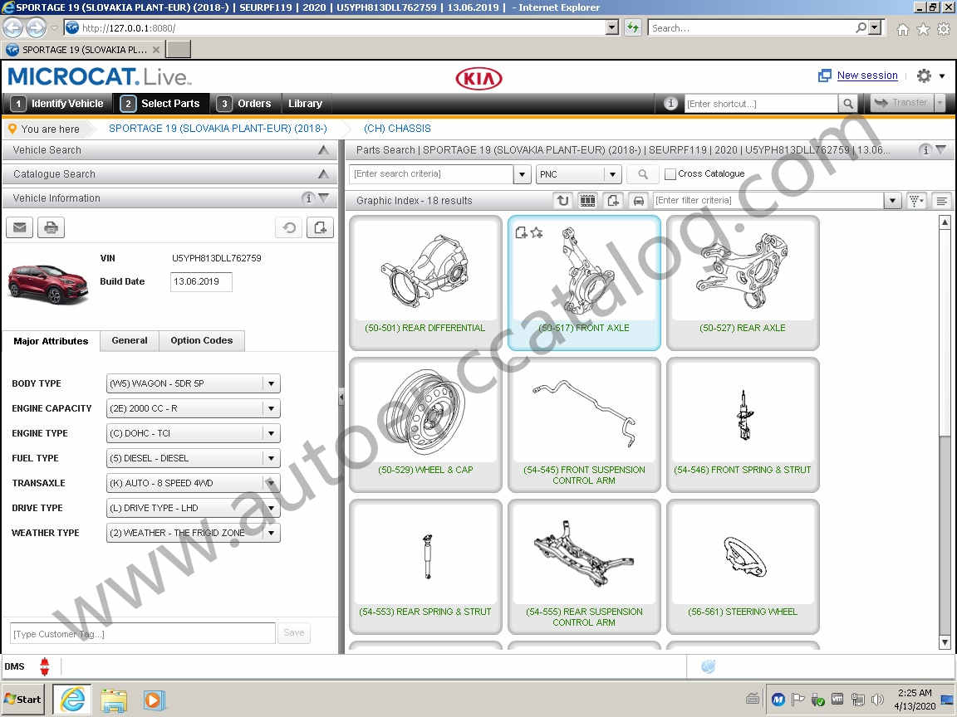Click the New session link

[867, 76]
